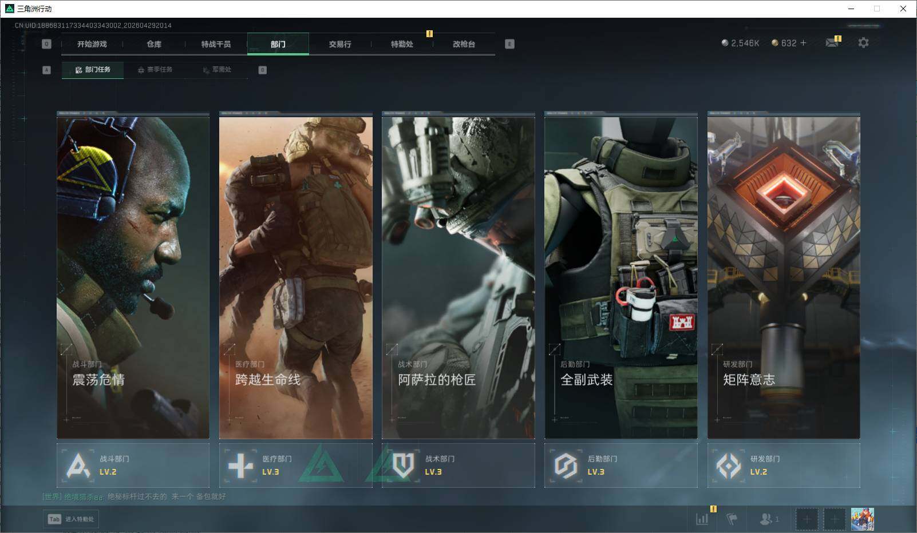Click the 后勤部门 hexagon emblem icon

[566, 466]
